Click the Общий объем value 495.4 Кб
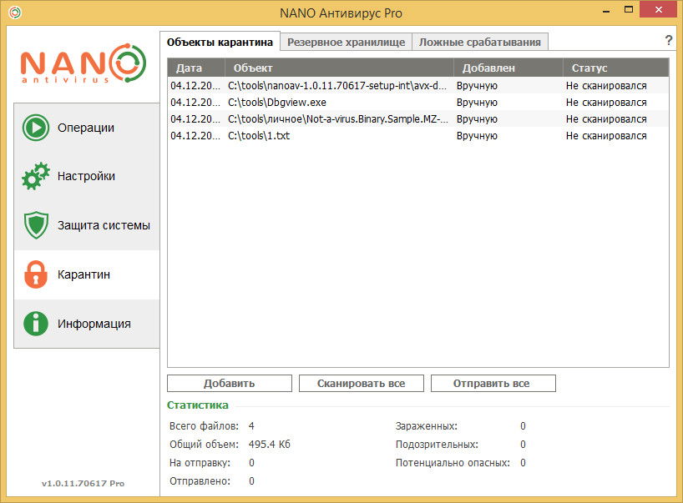Viewport: 683px width, 503px height. tap(269, 444)
